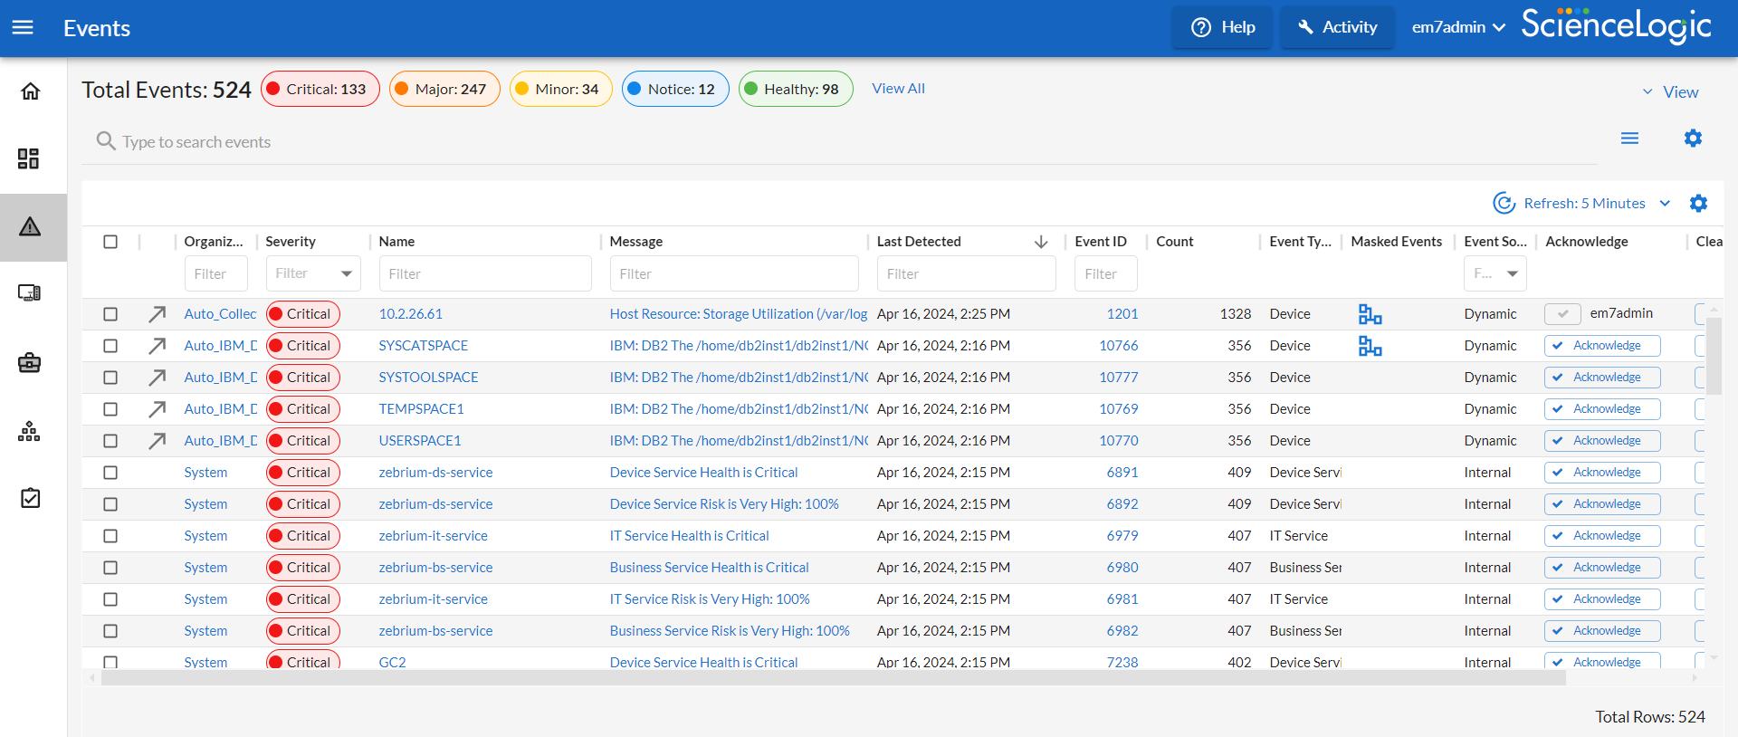Select checkbox for the TEMPSPACE1 event row
Screen dimensions: 1738x737
click(110, 409)
